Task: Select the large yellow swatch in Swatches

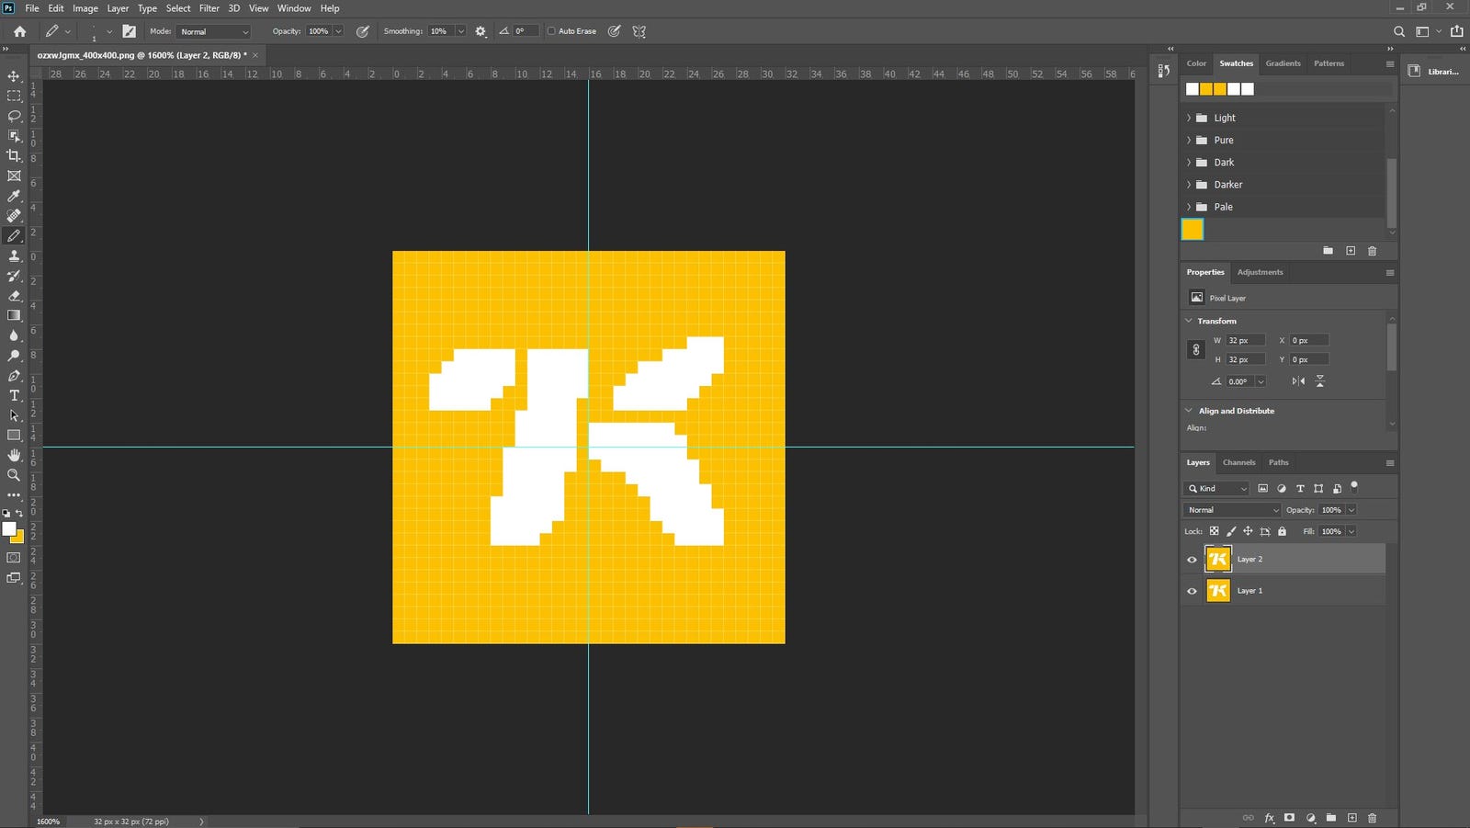Action: tap(1192, 229)
